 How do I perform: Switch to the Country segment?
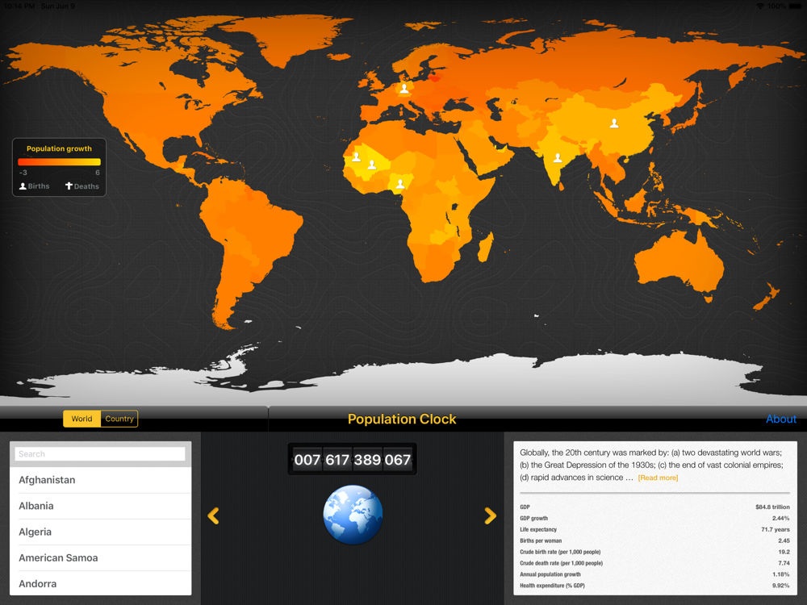tap(119, 419)
